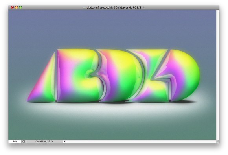Click the horizontal scrollbar track at bottom

141,142
